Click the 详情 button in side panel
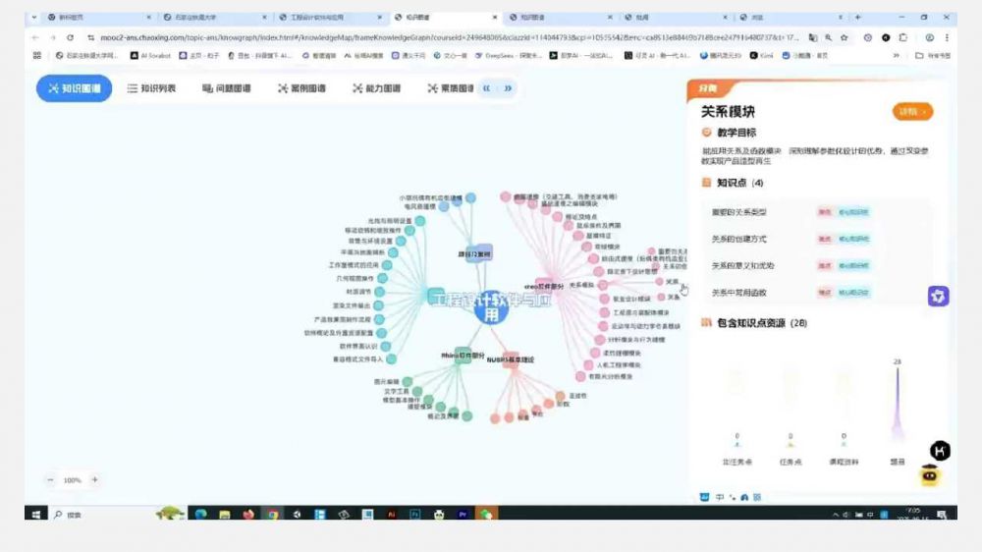 coord(912,112)
